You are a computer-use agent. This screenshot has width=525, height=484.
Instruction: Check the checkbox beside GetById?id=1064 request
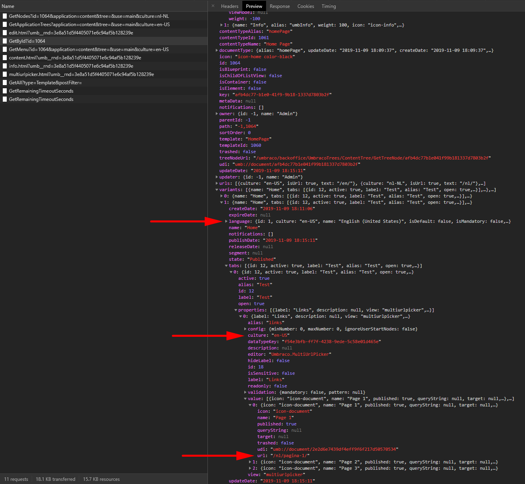tap(4, 41)
